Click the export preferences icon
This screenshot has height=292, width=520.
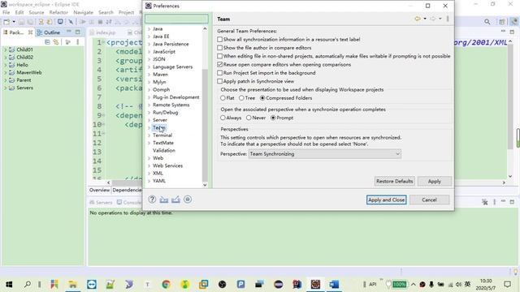pyautogui.click(x=175, y=200)
